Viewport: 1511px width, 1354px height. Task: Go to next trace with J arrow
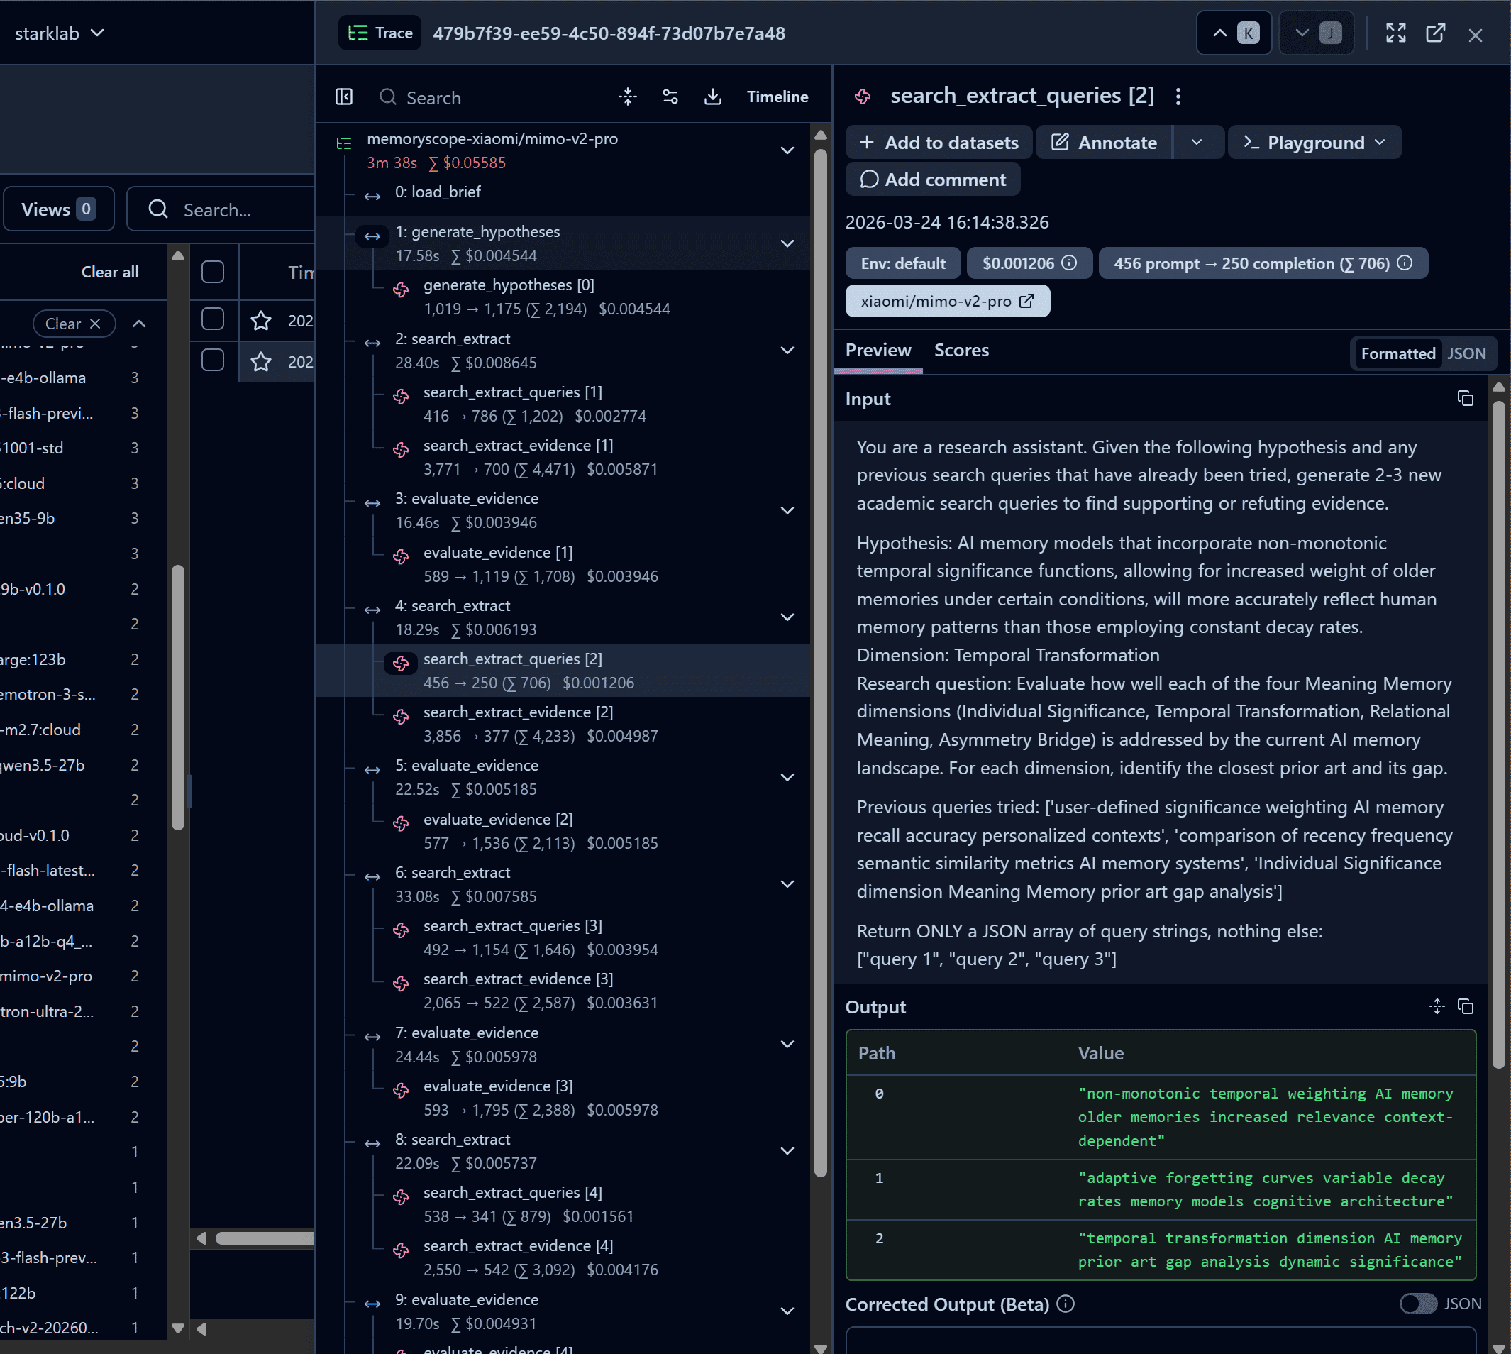tap(1315, 33)
